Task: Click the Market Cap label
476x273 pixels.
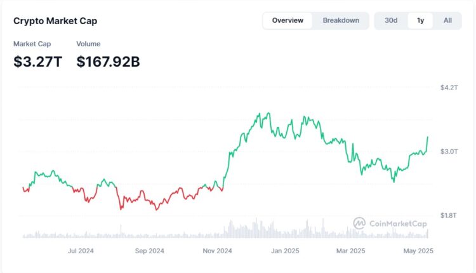Action: (32, 44)
